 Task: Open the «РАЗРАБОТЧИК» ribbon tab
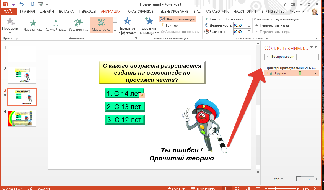coord(216,11)
